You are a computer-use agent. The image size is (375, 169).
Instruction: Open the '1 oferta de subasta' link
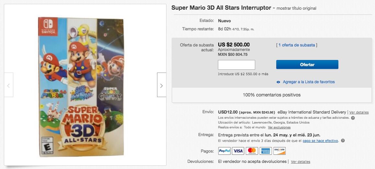pos(297,45)
